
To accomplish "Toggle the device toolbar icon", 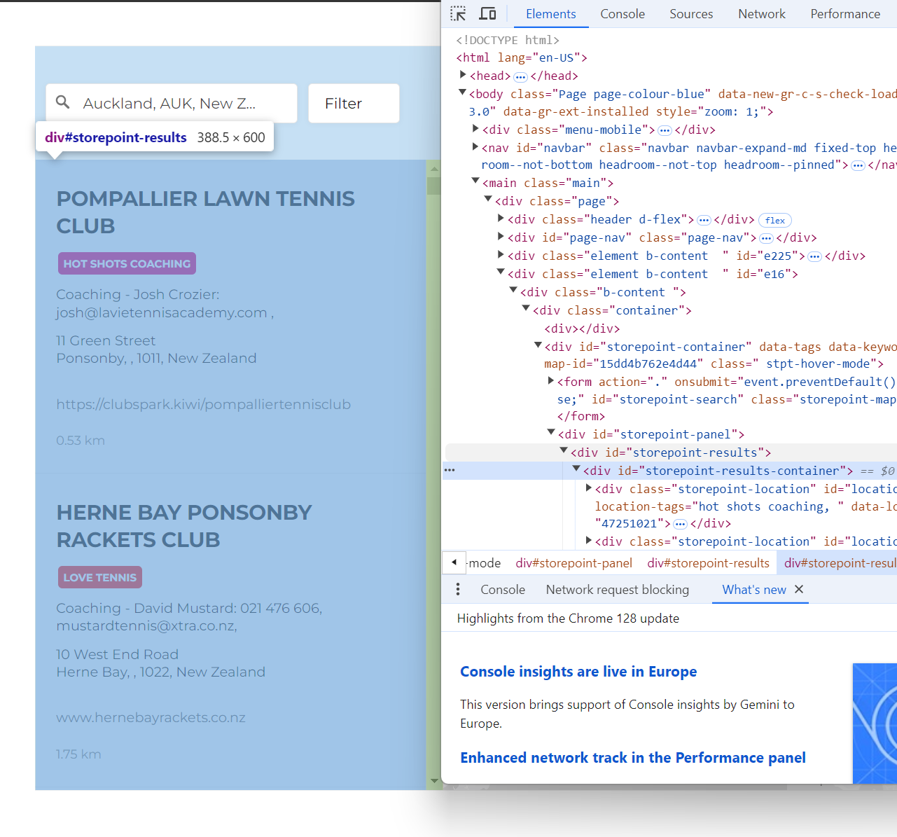I will pyautogui.click(x=487, y=13).
